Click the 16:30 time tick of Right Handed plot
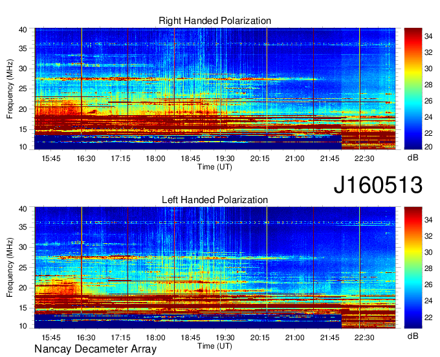Image resolution: width=440 pixels, height=357 pixels. coord(86,158)
